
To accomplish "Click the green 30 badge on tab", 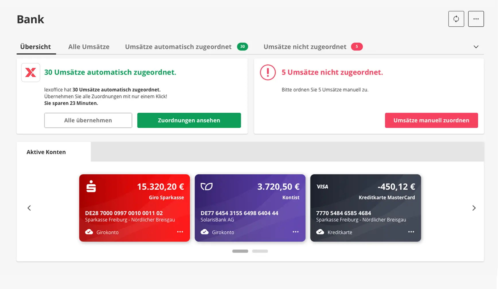I will 243,46.
